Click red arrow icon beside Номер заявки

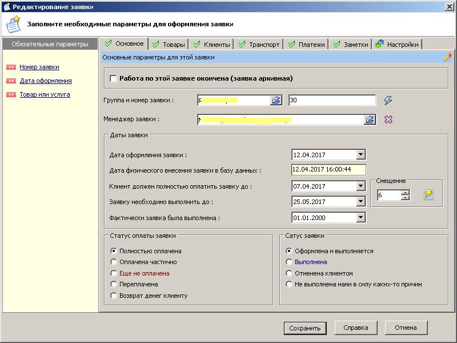11,67
